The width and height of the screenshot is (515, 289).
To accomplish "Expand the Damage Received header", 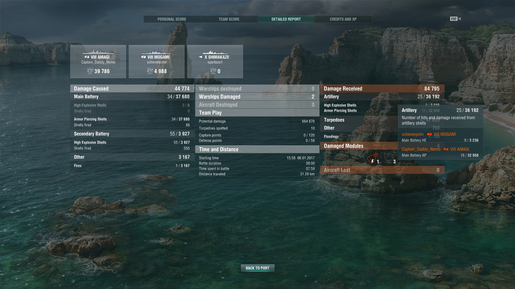I will coord(382,89).
